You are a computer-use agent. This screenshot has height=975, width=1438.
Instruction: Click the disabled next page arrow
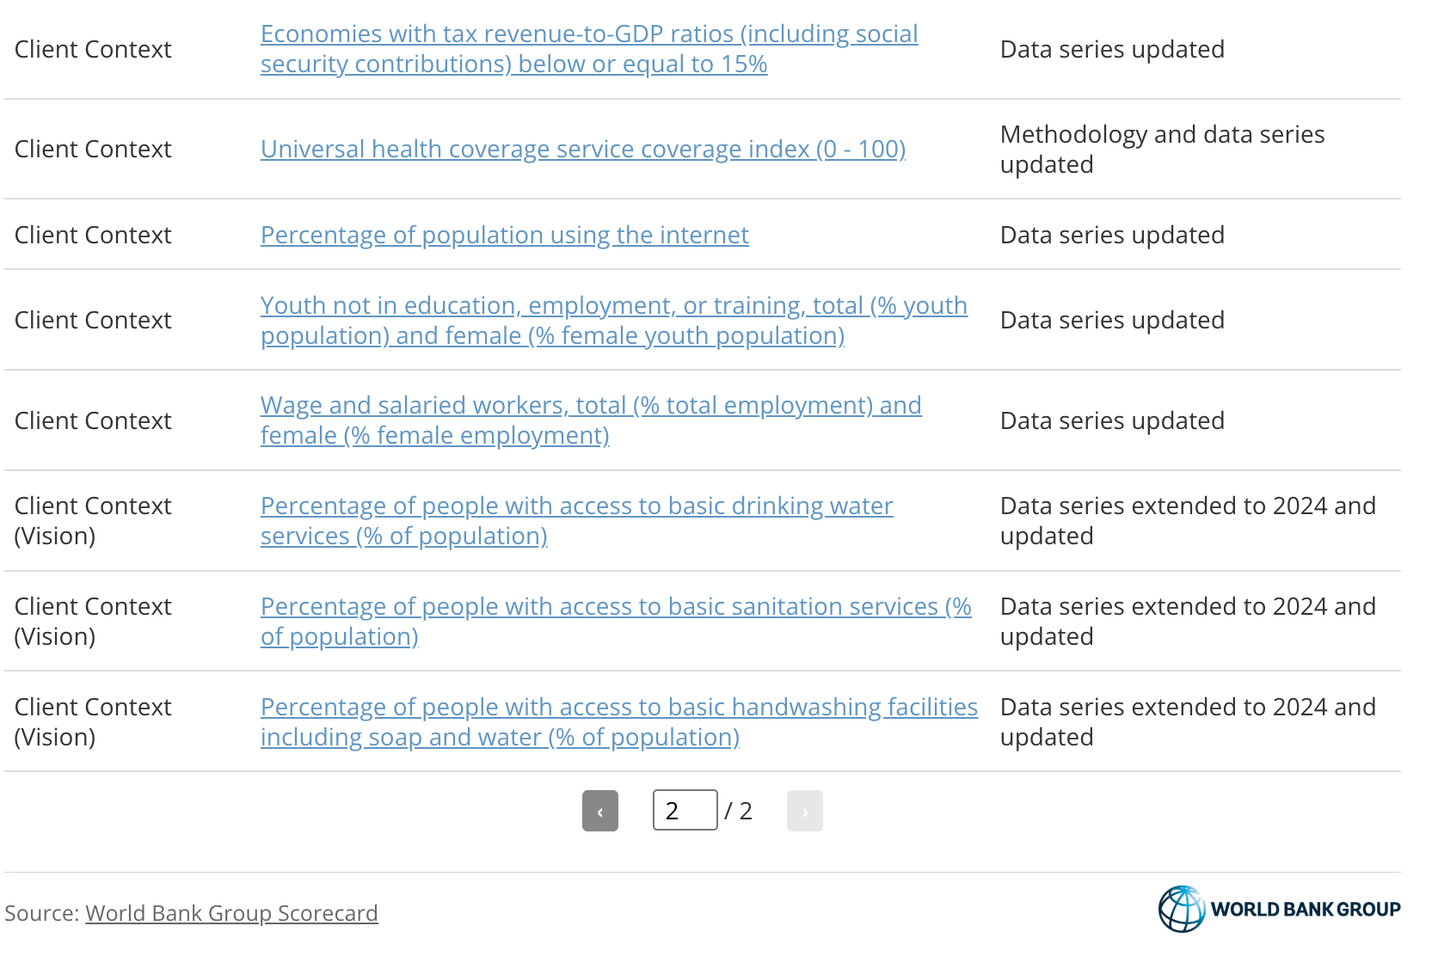click(x=804, y=811)
